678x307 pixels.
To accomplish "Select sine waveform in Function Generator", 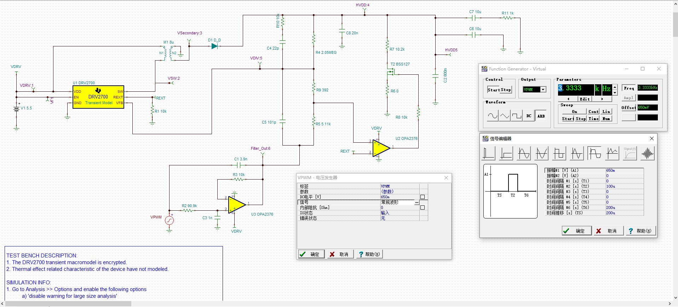I will pyautogui.click(x=493, y=116).
